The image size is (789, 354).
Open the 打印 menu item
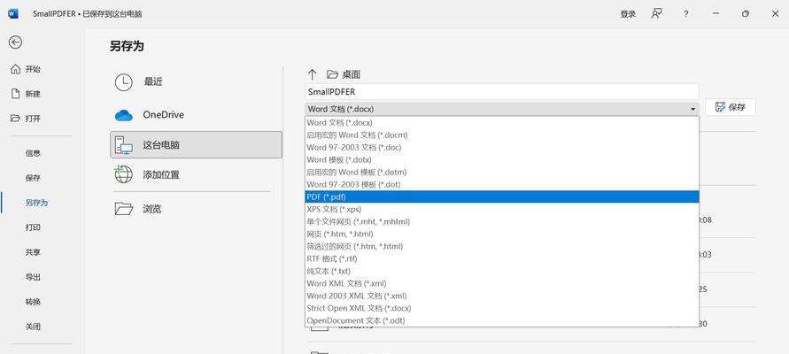click(33, 227)
